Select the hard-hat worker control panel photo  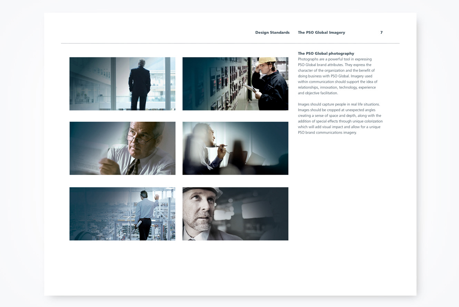point(235,84)
